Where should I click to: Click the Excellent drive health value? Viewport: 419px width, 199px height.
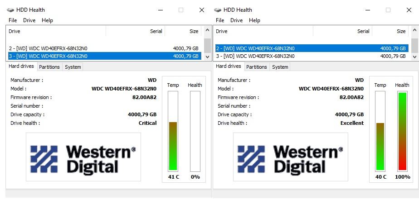[x=352, y=123]
